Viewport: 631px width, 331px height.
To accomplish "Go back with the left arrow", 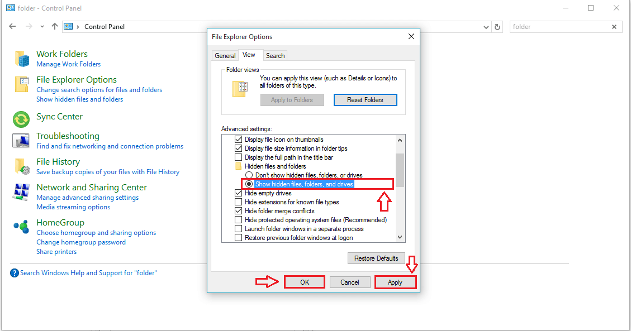I will click(x=12, y=26).
